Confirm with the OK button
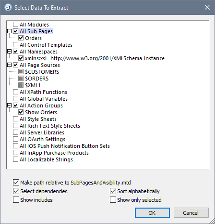215x224 pixels. [x=152, y=213]
